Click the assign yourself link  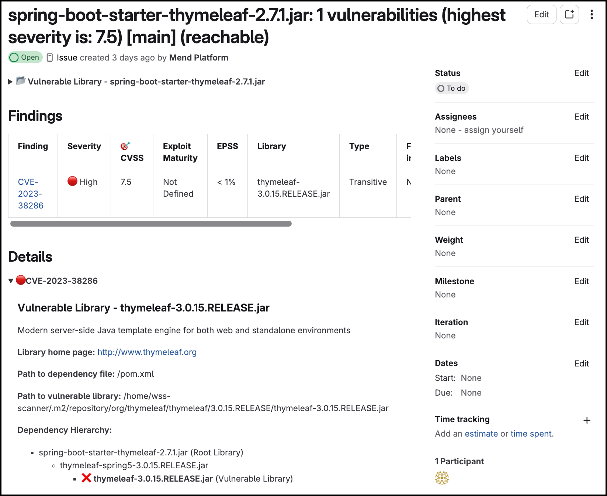[493, 130]
